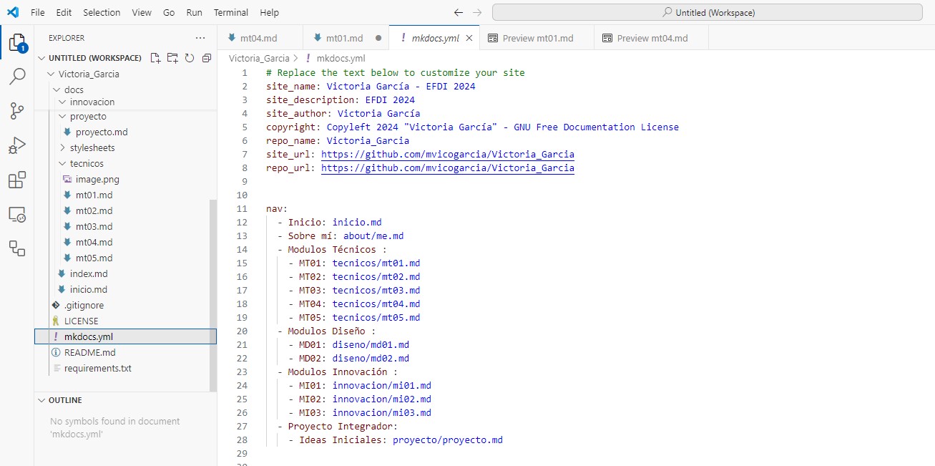Click the VS Code logo icon

click(13, 12)
